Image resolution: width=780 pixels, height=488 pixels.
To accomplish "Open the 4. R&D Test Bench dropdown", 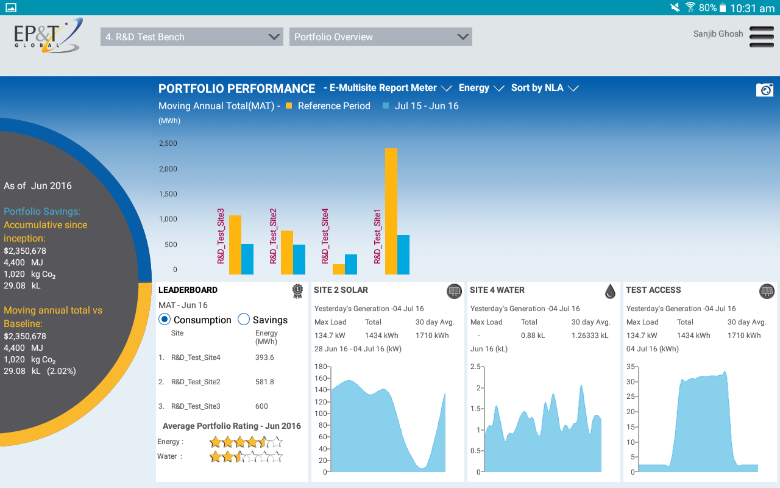I will tap(191, 37).
